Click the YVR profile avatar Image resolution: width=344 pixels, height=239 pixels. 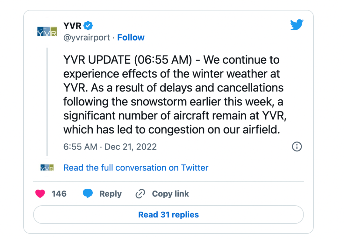[x=47, y=31]
